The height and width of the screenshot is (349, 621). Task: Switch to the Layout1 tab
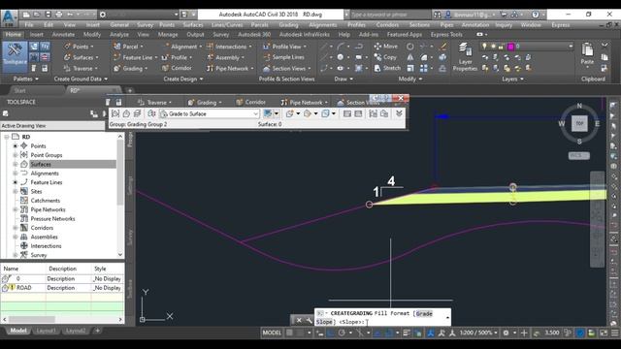tap(46, 331)
